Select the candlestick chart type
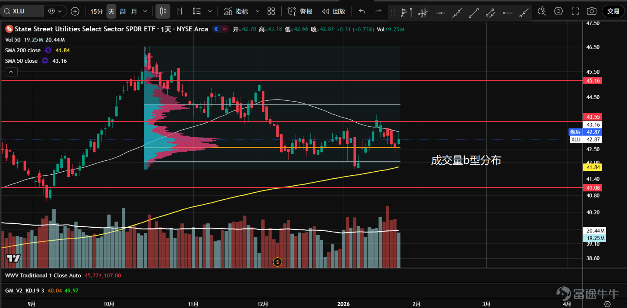Image resolution: width=627 pixels, height=308 pixels. click(163, 11)
